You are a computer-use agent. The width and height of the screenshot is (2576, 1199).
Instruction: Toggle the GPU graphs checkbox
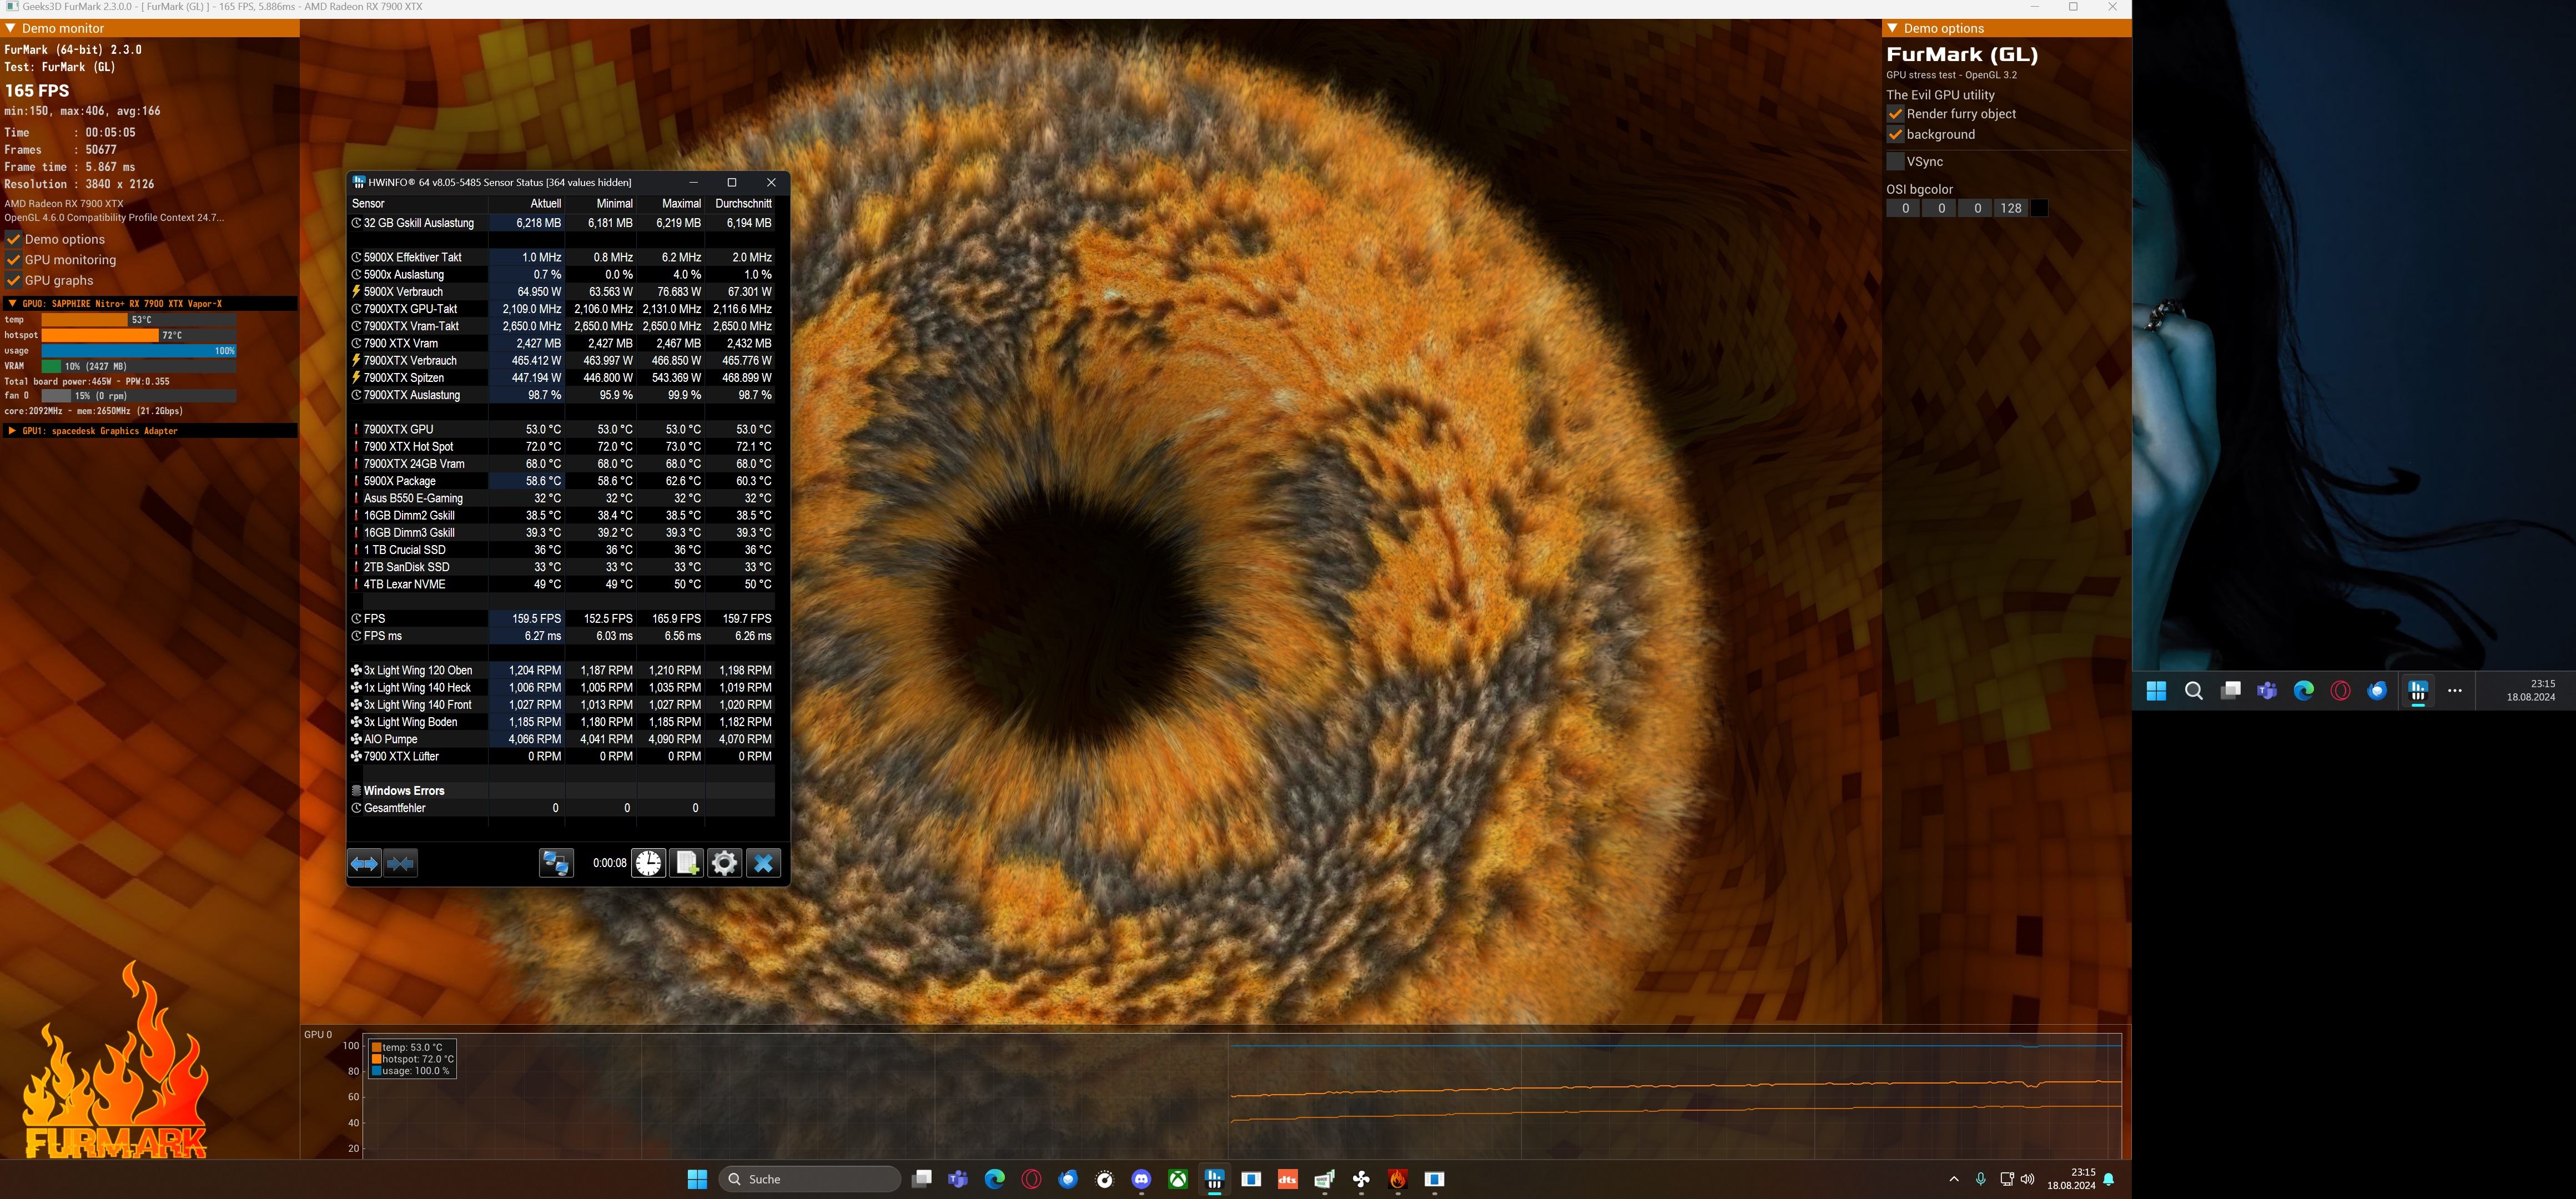point(14,281)
